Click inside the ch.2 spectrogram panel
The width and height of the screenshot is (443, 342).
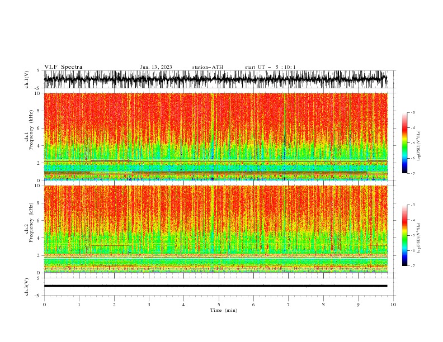point(215,229)
